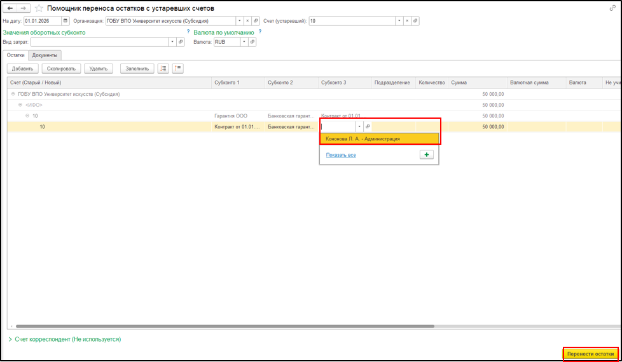Select the Гарантия ООО cell
The height and width of the screenshot is (362, 622).
click(238, 116)
